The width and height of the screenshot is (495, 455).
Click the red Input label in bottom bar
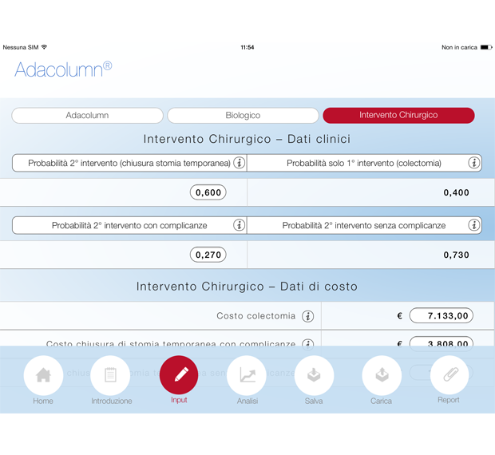point(179,400)
